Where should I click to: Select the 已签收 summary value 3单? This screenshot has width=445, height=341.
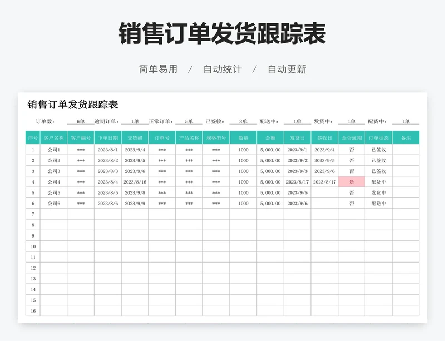(x=243, y=121)
